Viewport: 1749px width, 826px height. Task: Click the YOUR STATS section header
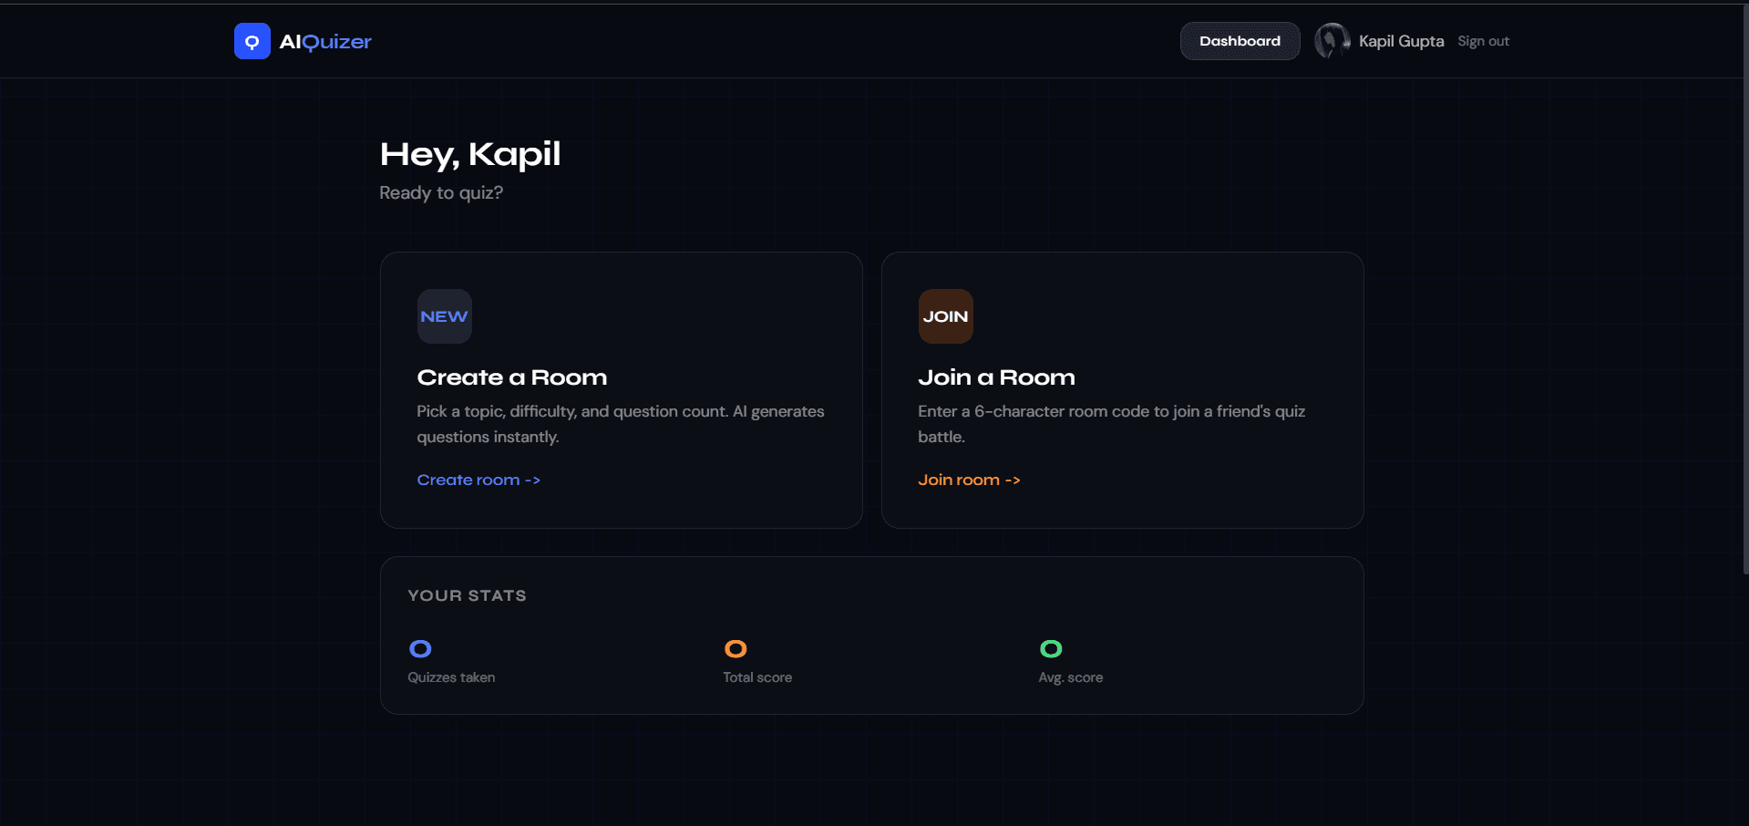(467, 595)
